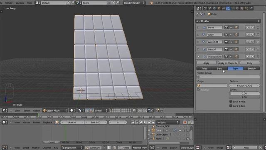This screenshot has height=150, width=266.
Task: Open the Global orientation dropdown
Action: point(101,110)
